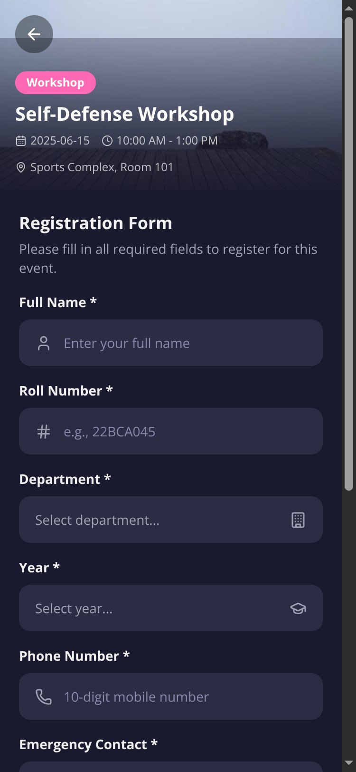Click the clock icon before 10:00 AM
Viewport: 356px width, 772px height.
(x=107, y=141)
